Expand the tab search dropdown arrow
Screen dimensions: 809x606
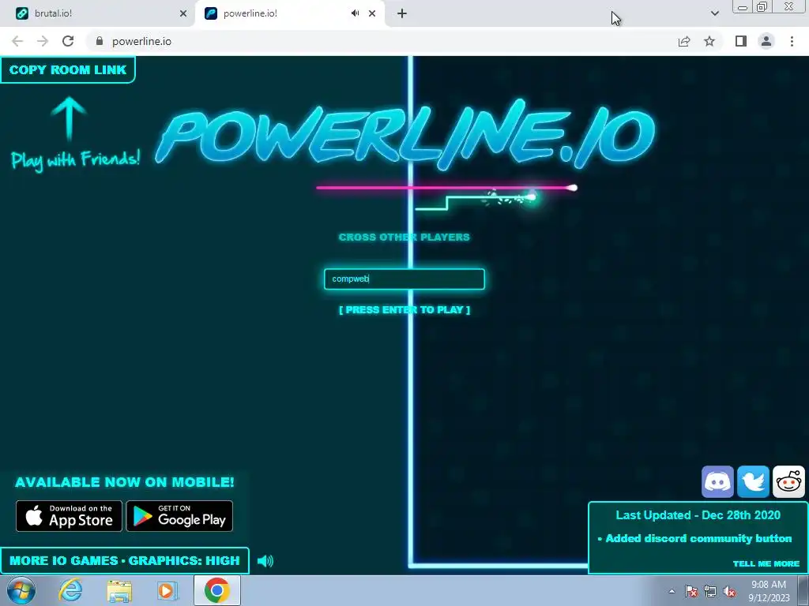tap(714, 13)
